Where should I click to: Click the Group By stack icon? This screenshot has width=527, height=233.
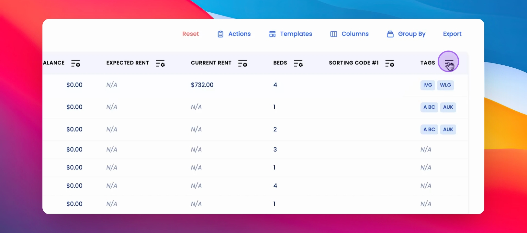pyautogui.click(x=390, y=34)
